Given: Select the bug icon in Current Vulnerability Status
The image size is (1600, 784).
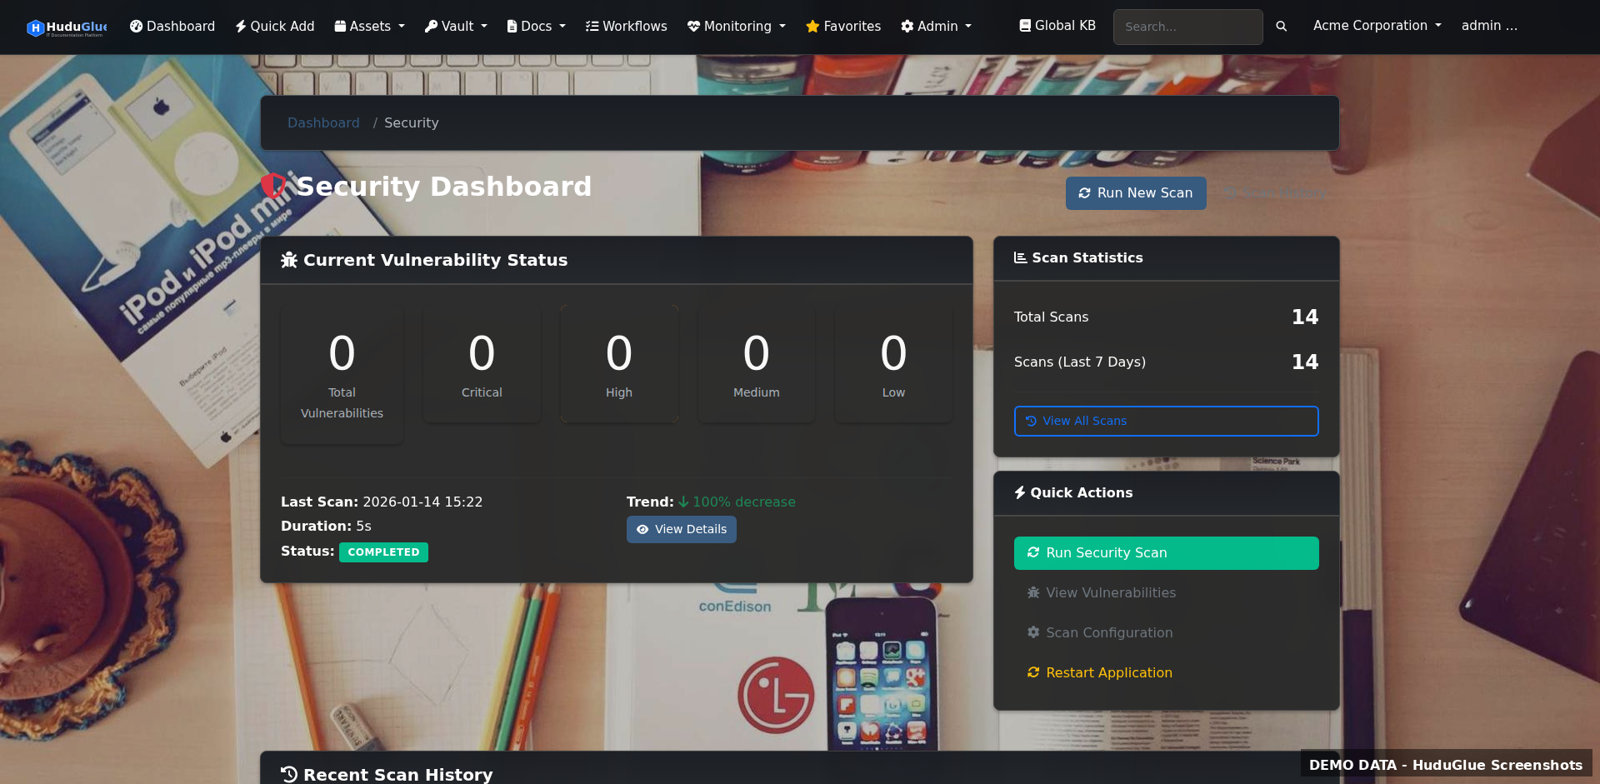Looking at the screenshot, I should (x=289, y=259).
